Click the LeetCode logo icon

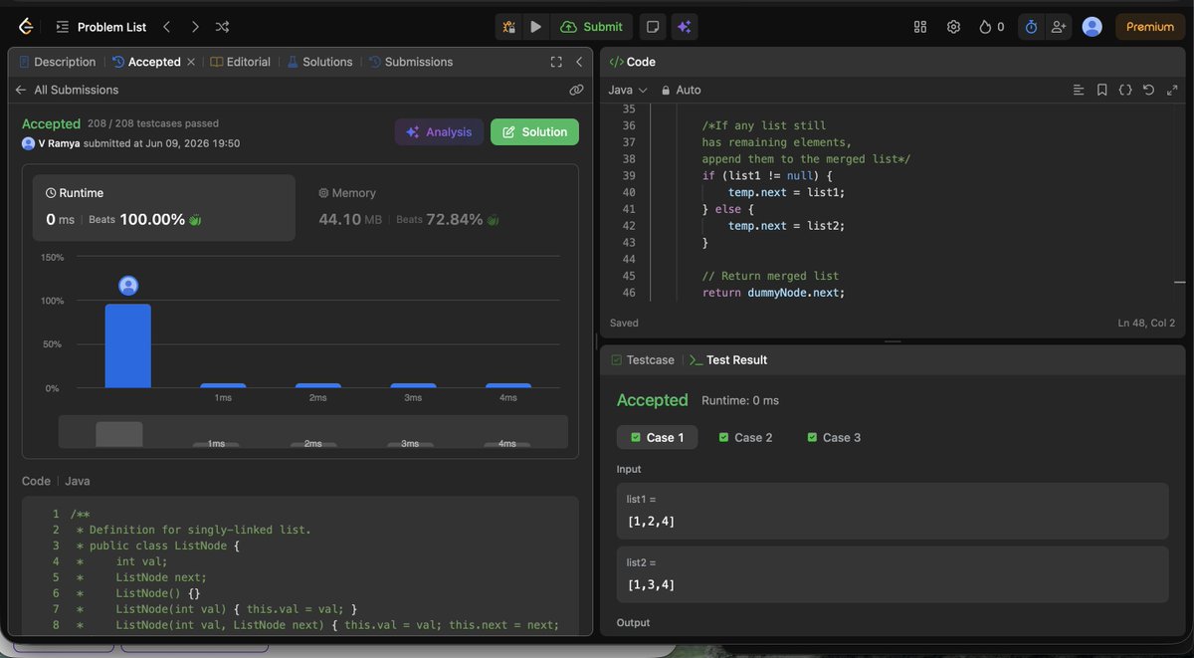(x=26, y=27)
